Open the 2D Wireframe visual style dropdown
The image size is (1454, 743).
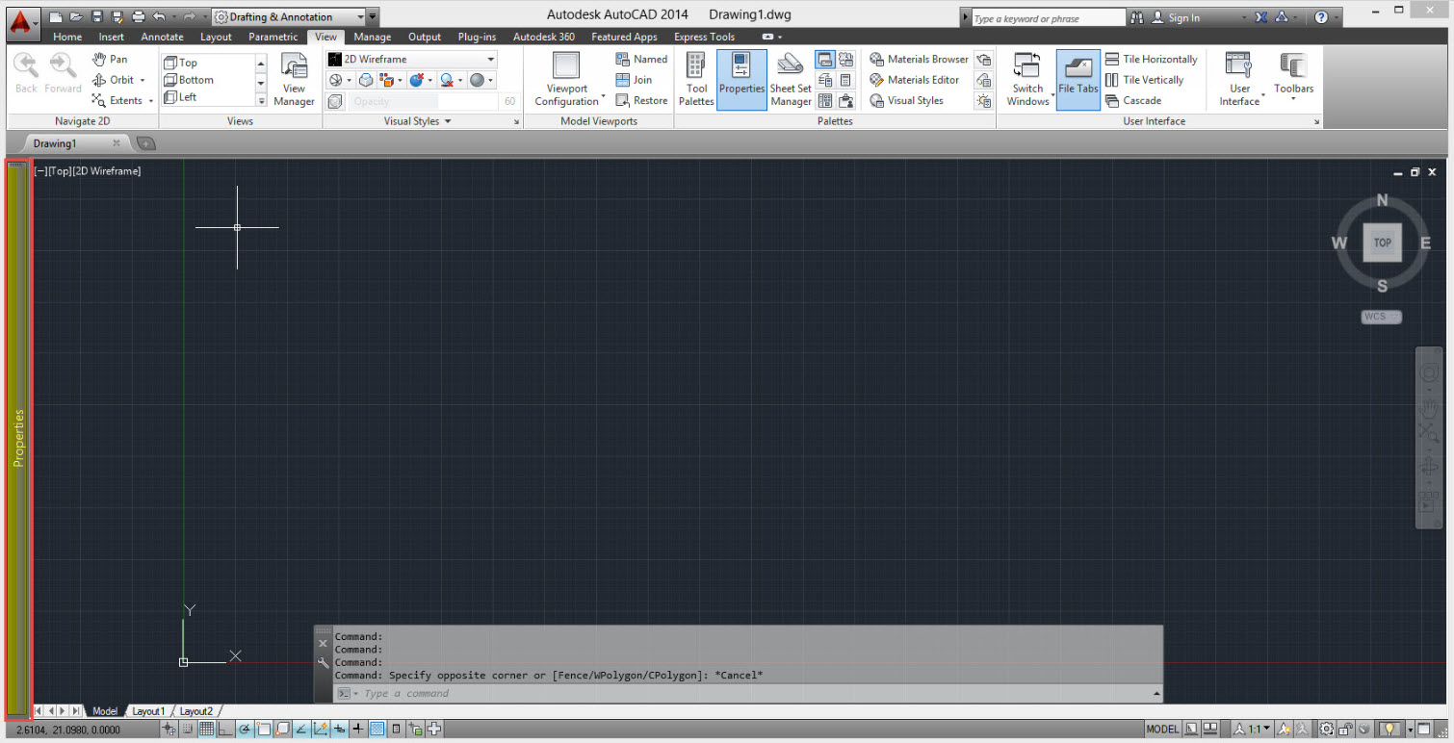(x=411, y=59)
